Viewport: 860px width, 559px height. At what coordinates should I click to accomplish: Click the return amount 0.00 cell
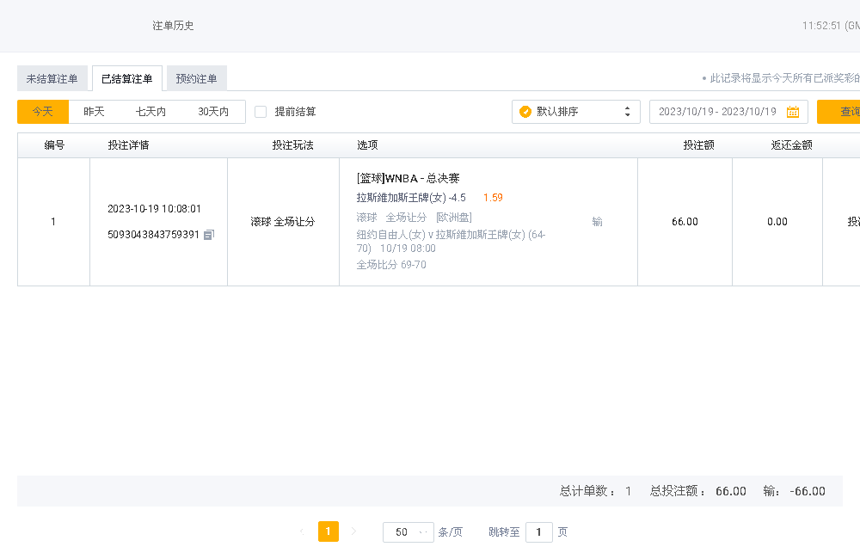point(777,222)
